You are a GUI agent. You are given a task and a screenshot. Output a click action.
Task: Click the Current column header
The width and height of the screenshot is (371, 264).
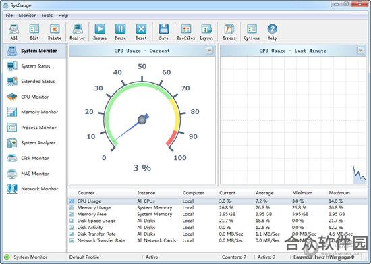coord(227,193)
